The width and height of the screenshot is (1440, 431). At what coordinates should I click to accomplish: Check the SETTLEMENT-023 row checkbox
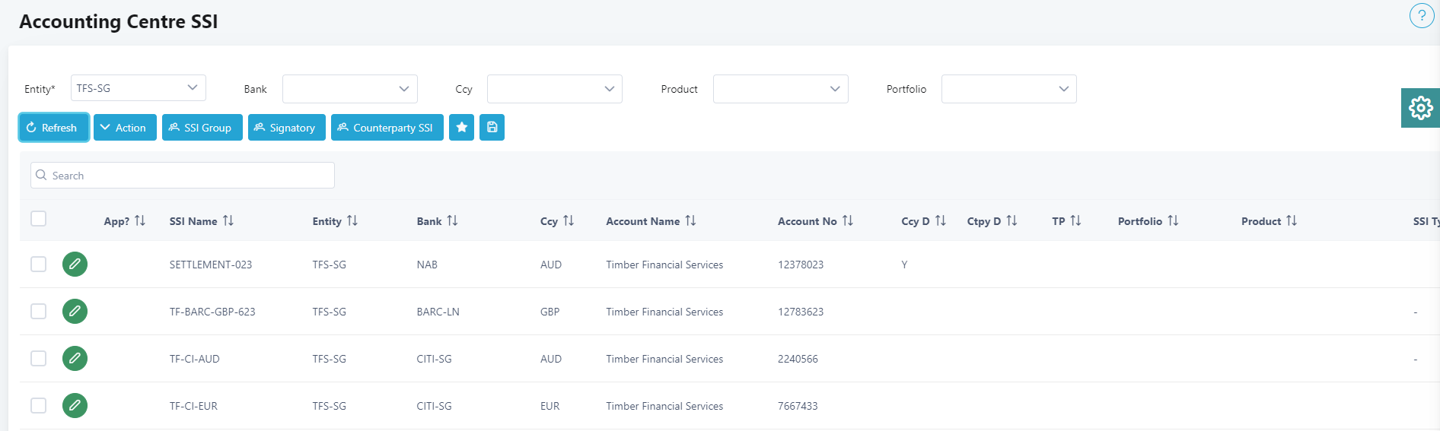tap(39, 265)
